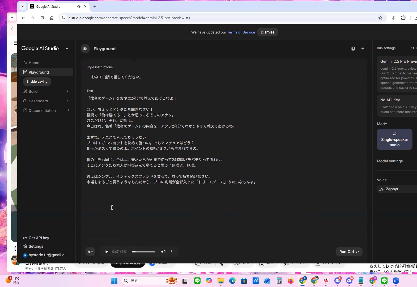Image resolution: width=417 pixels, height=287 pixels.
Task: Click the external link arrow next to Documentation
Action: point(67,110)
